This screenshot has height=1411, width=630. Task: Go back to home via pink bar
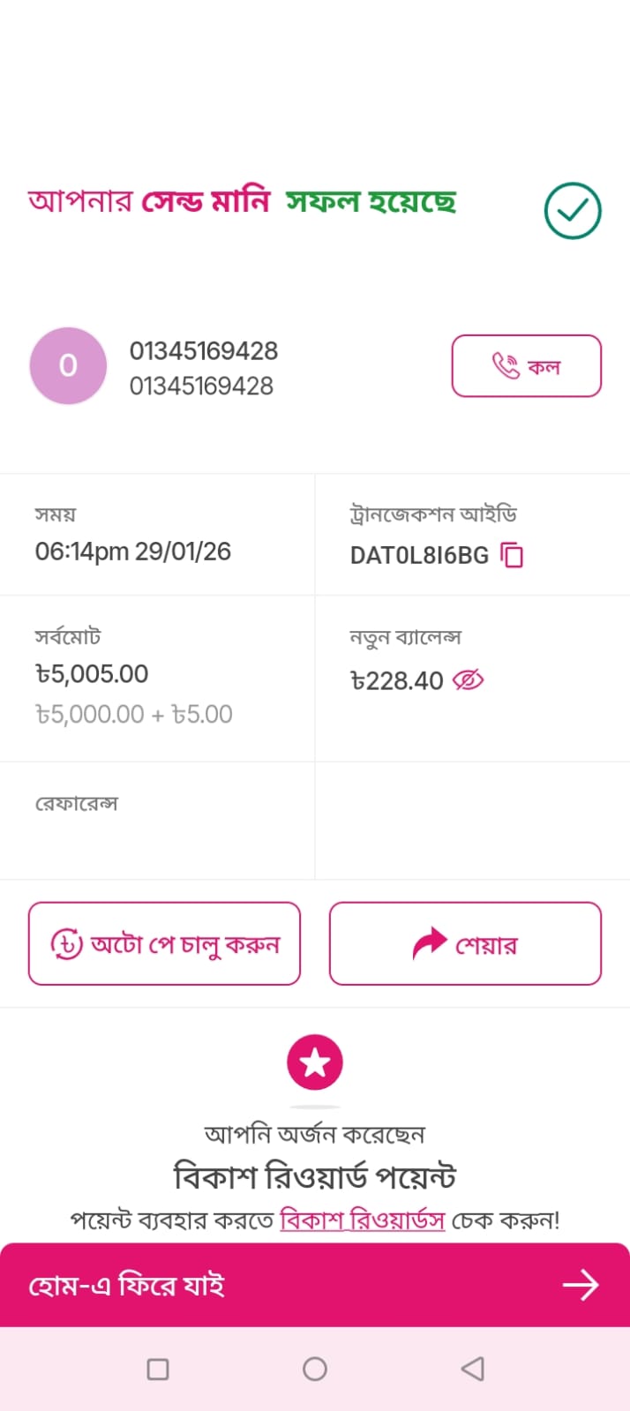(x=265, y=1285)
